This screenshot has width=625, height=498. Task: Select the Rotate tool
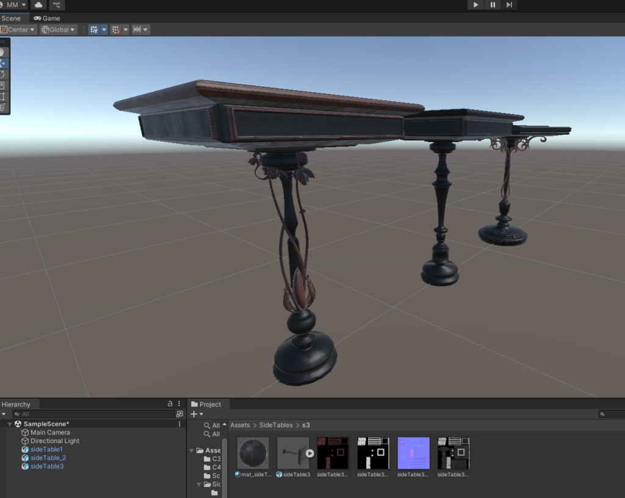tap(3, 74)
